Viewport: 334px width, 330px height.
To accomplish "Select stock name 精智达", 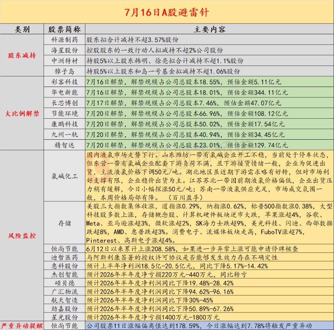I will tap(64, 145).
